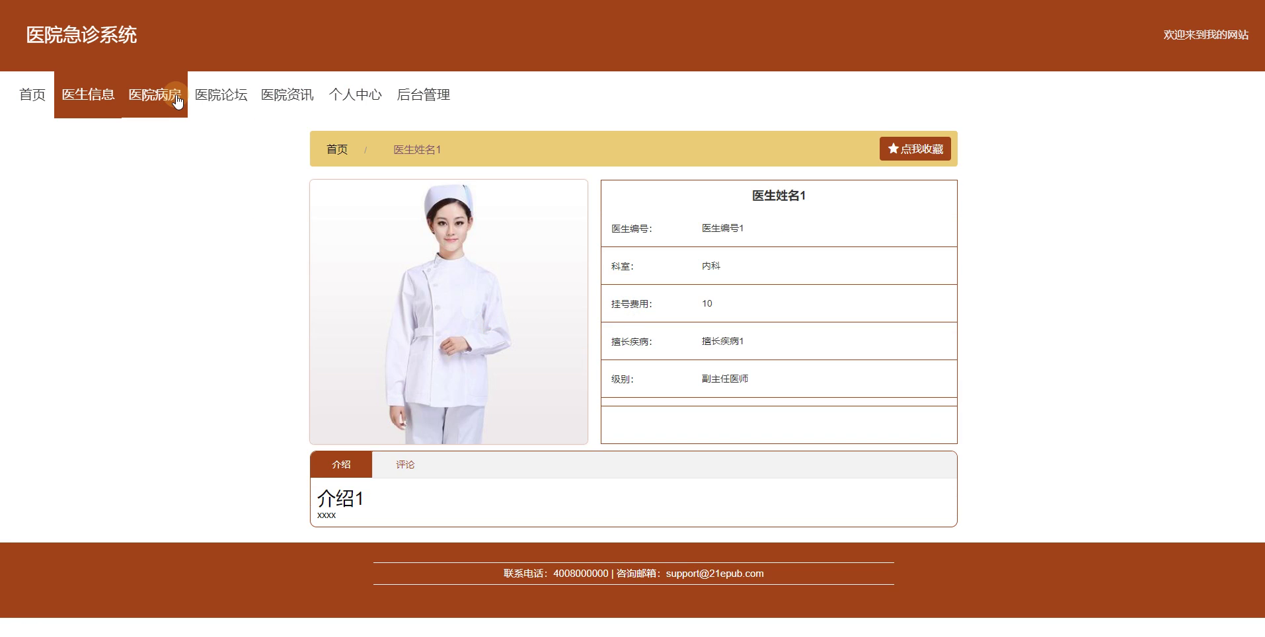
Task: Open 个人中心 from the navigation bar
Action: (355, 94)
